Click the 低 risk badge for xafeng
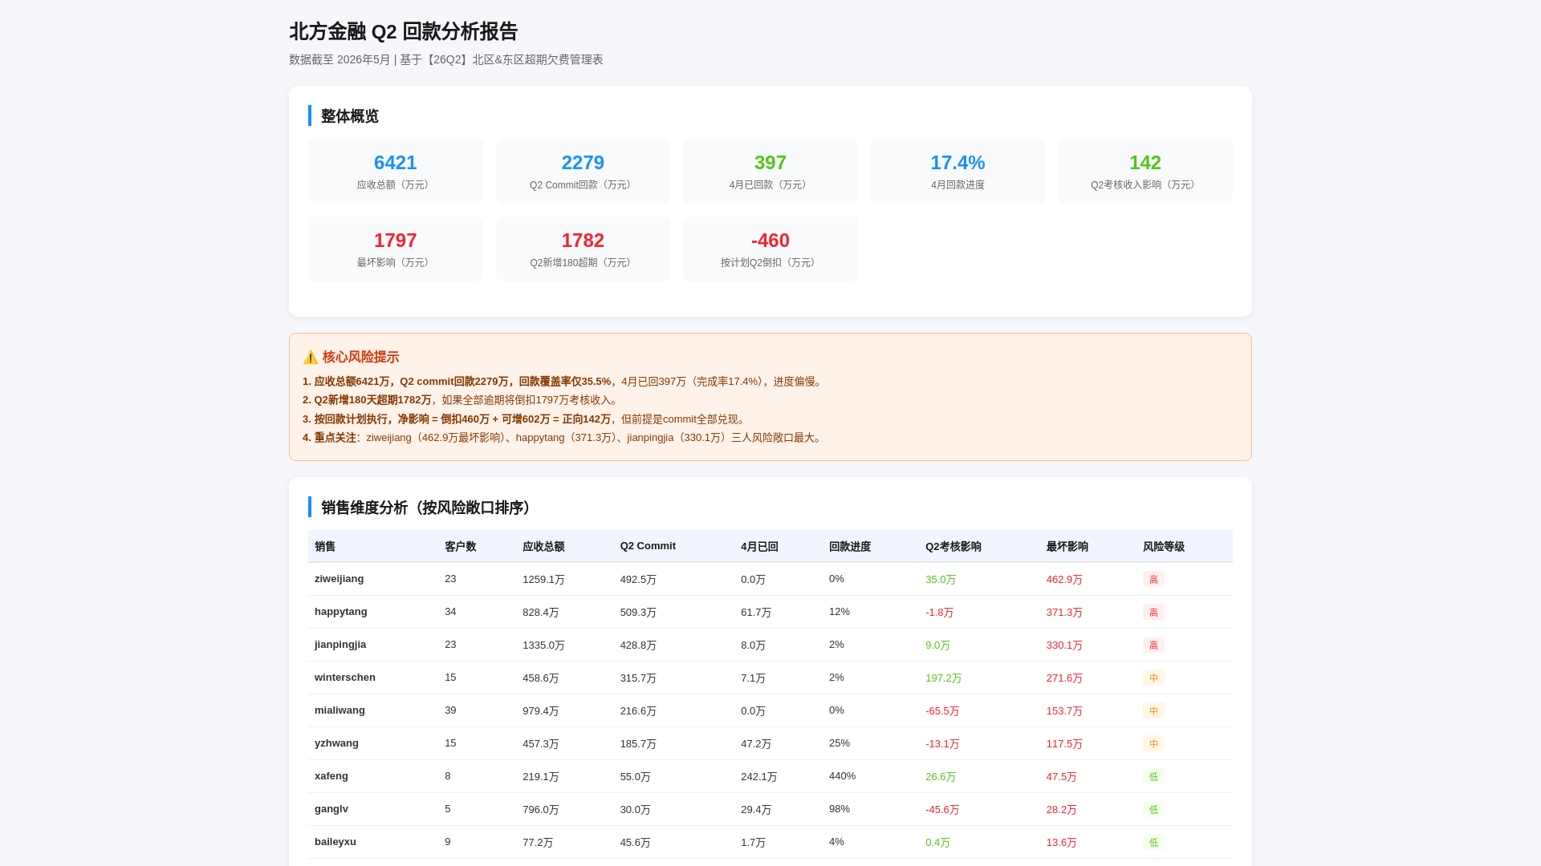 tap(1153, 776)
